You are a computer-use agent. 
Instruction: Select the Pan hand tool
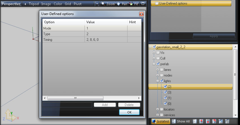[122, 4]
